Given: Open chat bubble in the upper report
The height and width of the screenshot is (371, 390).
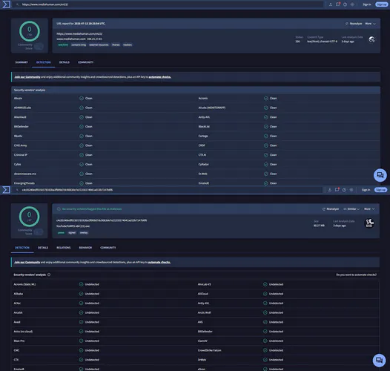Looking at the screenshot, I should 380,175.
